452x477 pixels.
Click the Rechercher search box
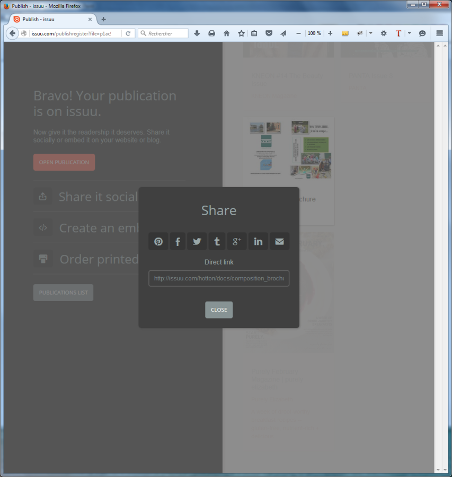[x=163, y=33]
